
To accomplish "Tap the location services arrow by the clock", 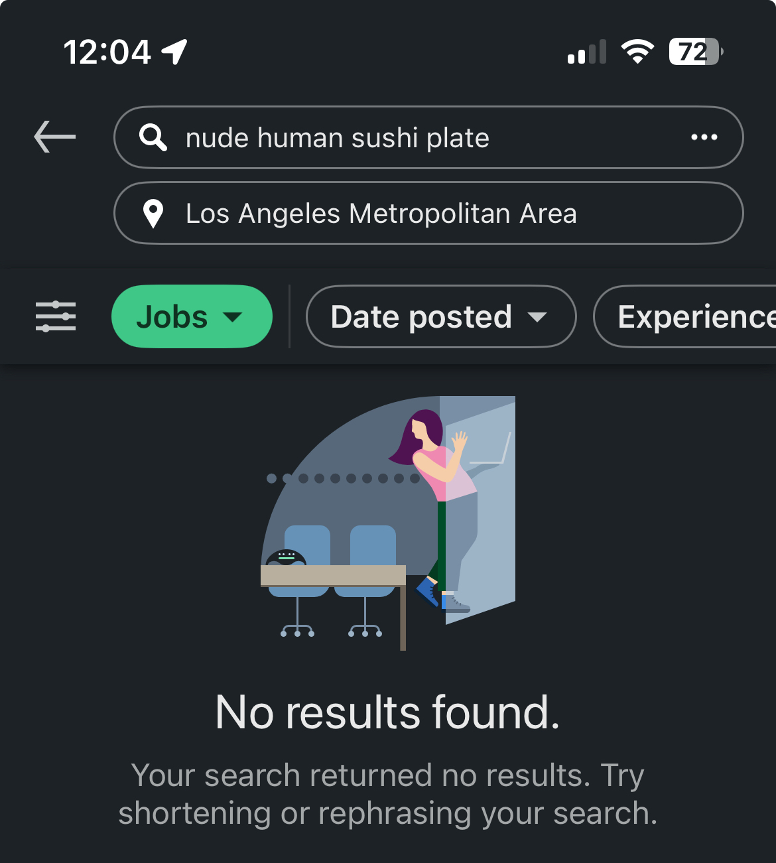I will pos(175,52).
